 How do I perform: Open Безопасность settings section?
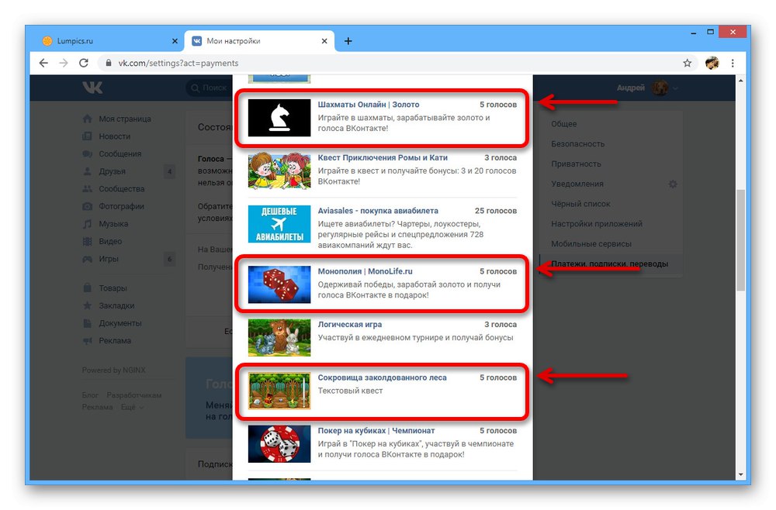[577, 144]
